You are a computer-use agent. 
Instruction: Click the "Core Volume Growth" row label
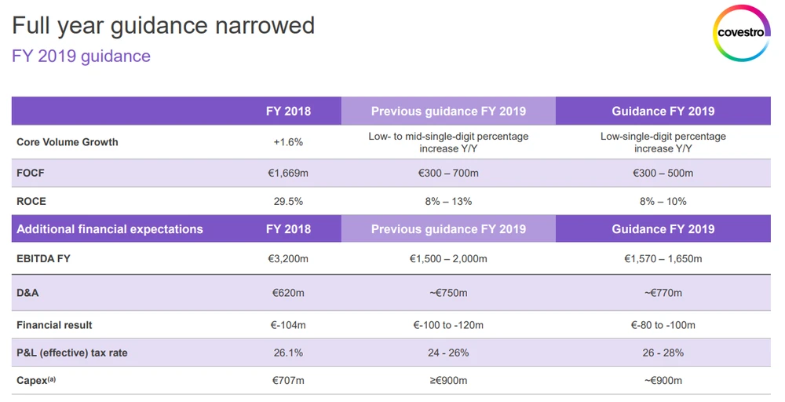(68, 142)
